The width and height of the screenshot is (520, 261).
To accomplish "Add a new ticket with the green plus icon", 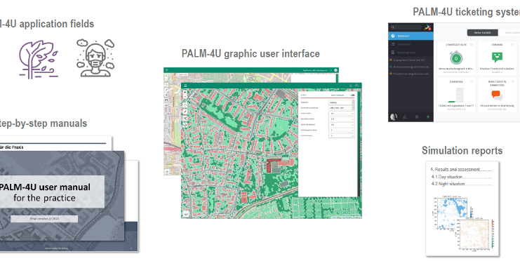I will 428,116.
